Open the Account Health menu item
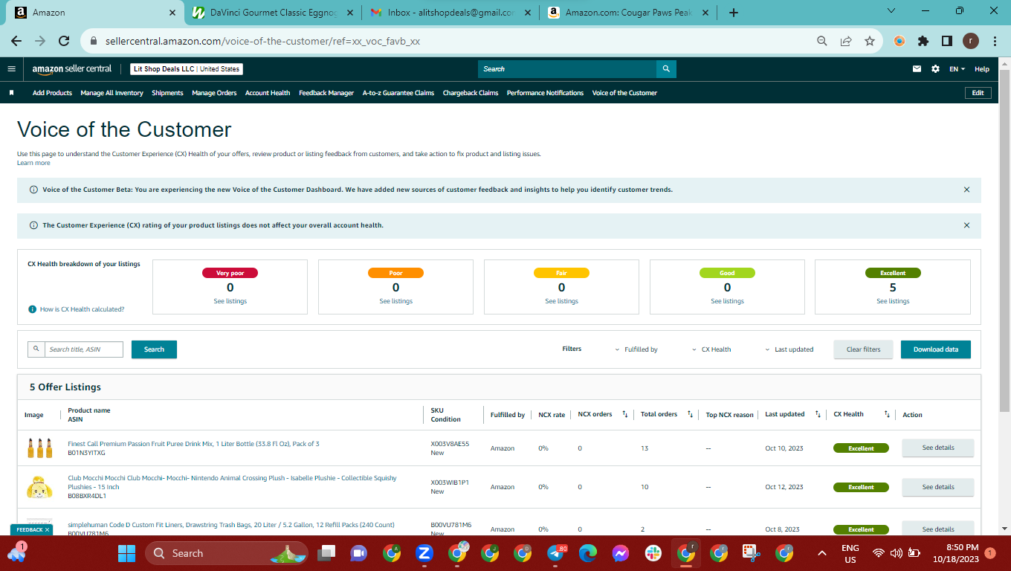The image size is (1011, 571). point(268,93)
